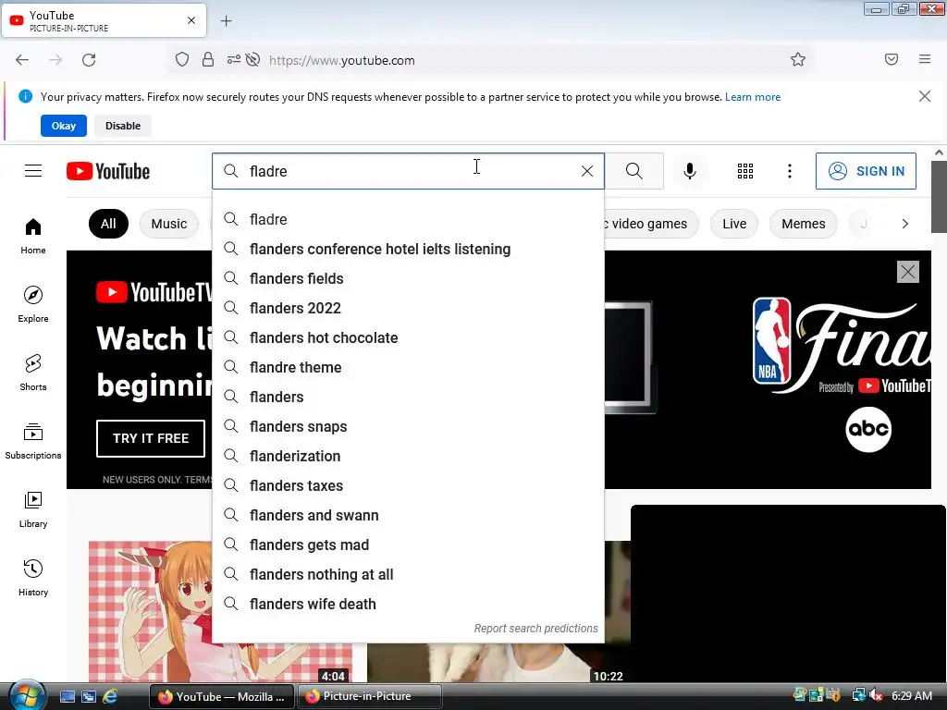Click the muted volume tray icon
This screenshot has height=710, width=947.
click(x=877, y=696)
